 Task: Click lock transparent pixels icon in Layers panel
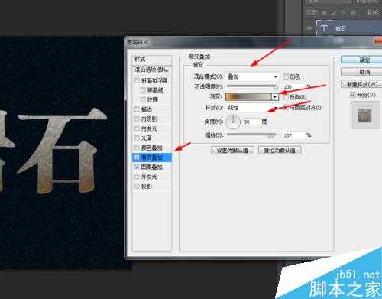click(324, 12)
